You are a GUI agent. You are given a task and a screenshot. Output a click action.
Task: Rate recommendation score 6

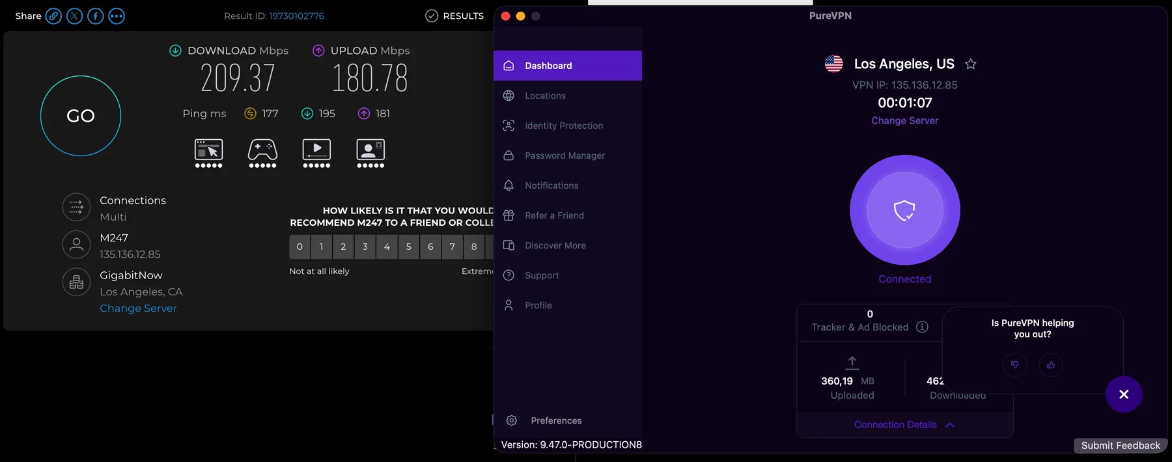point(430,247)
